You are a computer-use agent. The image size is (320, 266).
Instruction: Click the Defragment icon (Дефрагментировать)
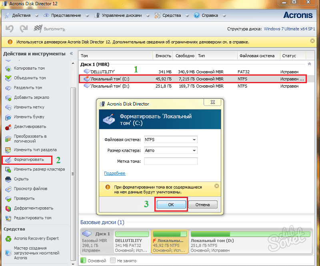pos(8,208)
